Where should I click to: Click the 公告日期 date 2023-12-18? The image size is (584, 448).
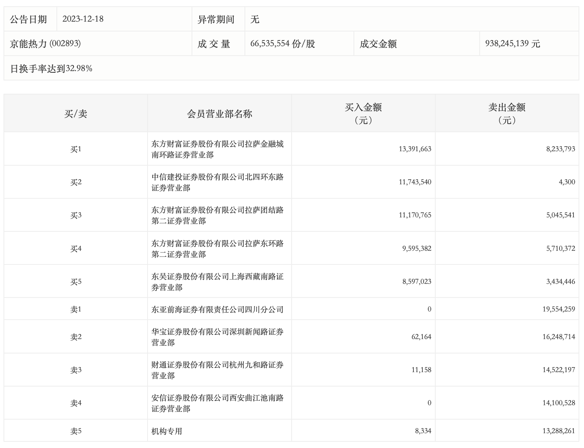coord(83,19)
